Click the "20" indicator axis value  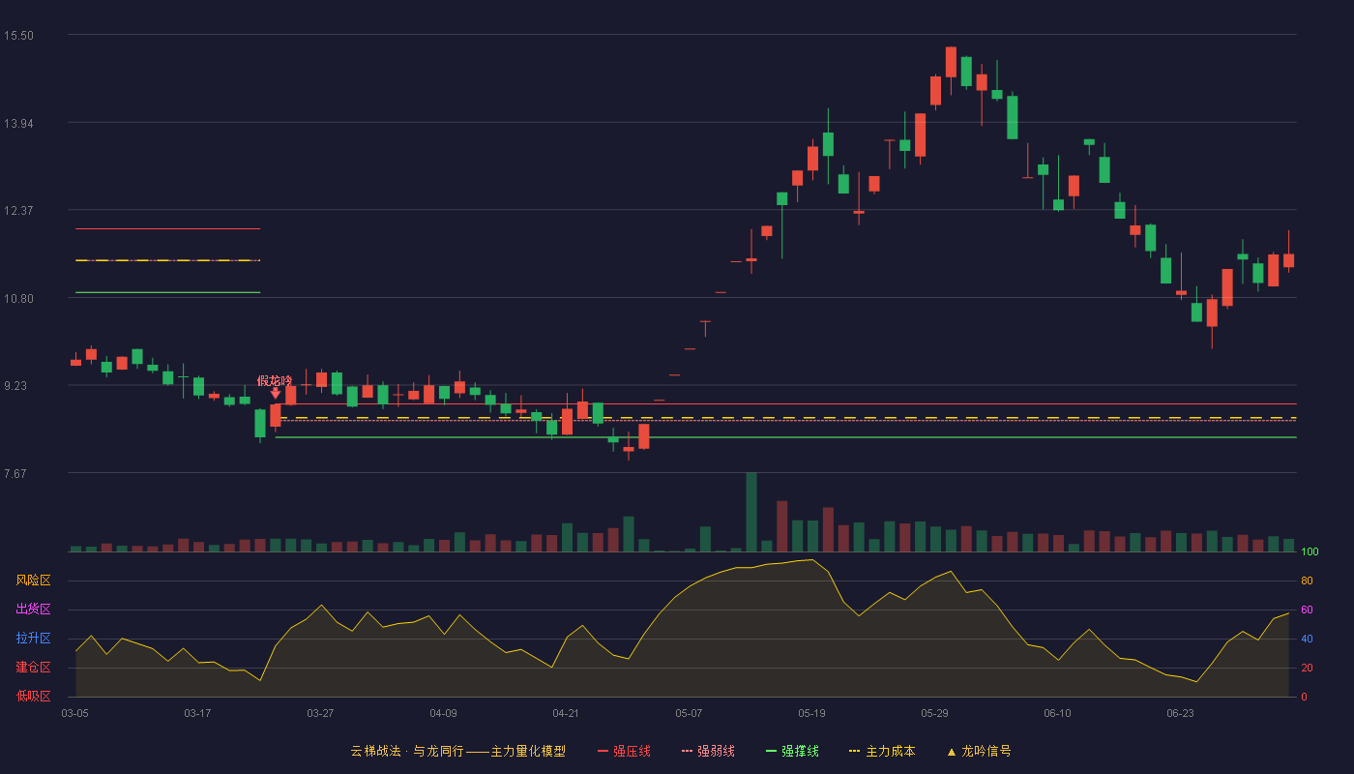tap(1307, 669)
